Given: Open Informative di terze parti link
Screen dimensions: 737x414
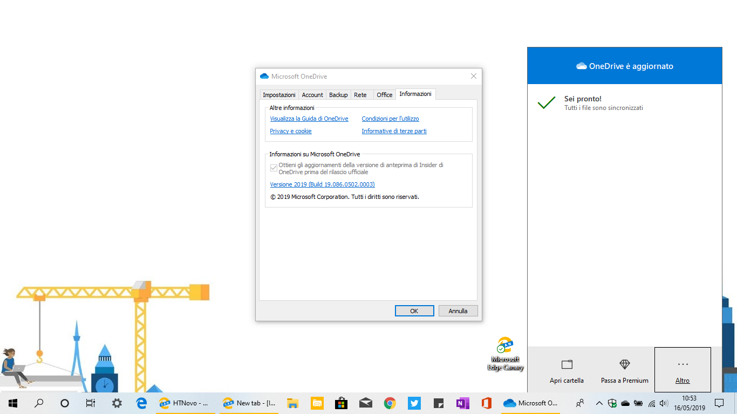Looking at the screenshot, I should (x=394, y=131).
